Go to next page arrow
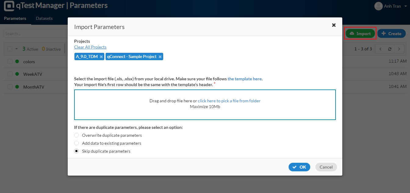Screen dimensions: 410x193 coord(399,49)
